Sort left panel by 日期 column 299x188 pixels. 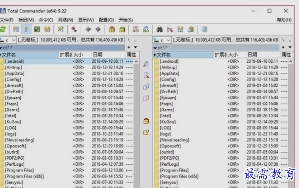(x=108, y=55)
